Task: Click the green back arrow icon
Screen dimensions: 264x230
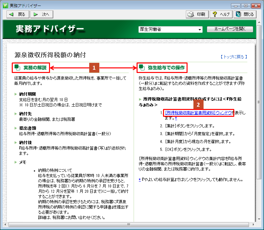Action: tap(11, 14)
